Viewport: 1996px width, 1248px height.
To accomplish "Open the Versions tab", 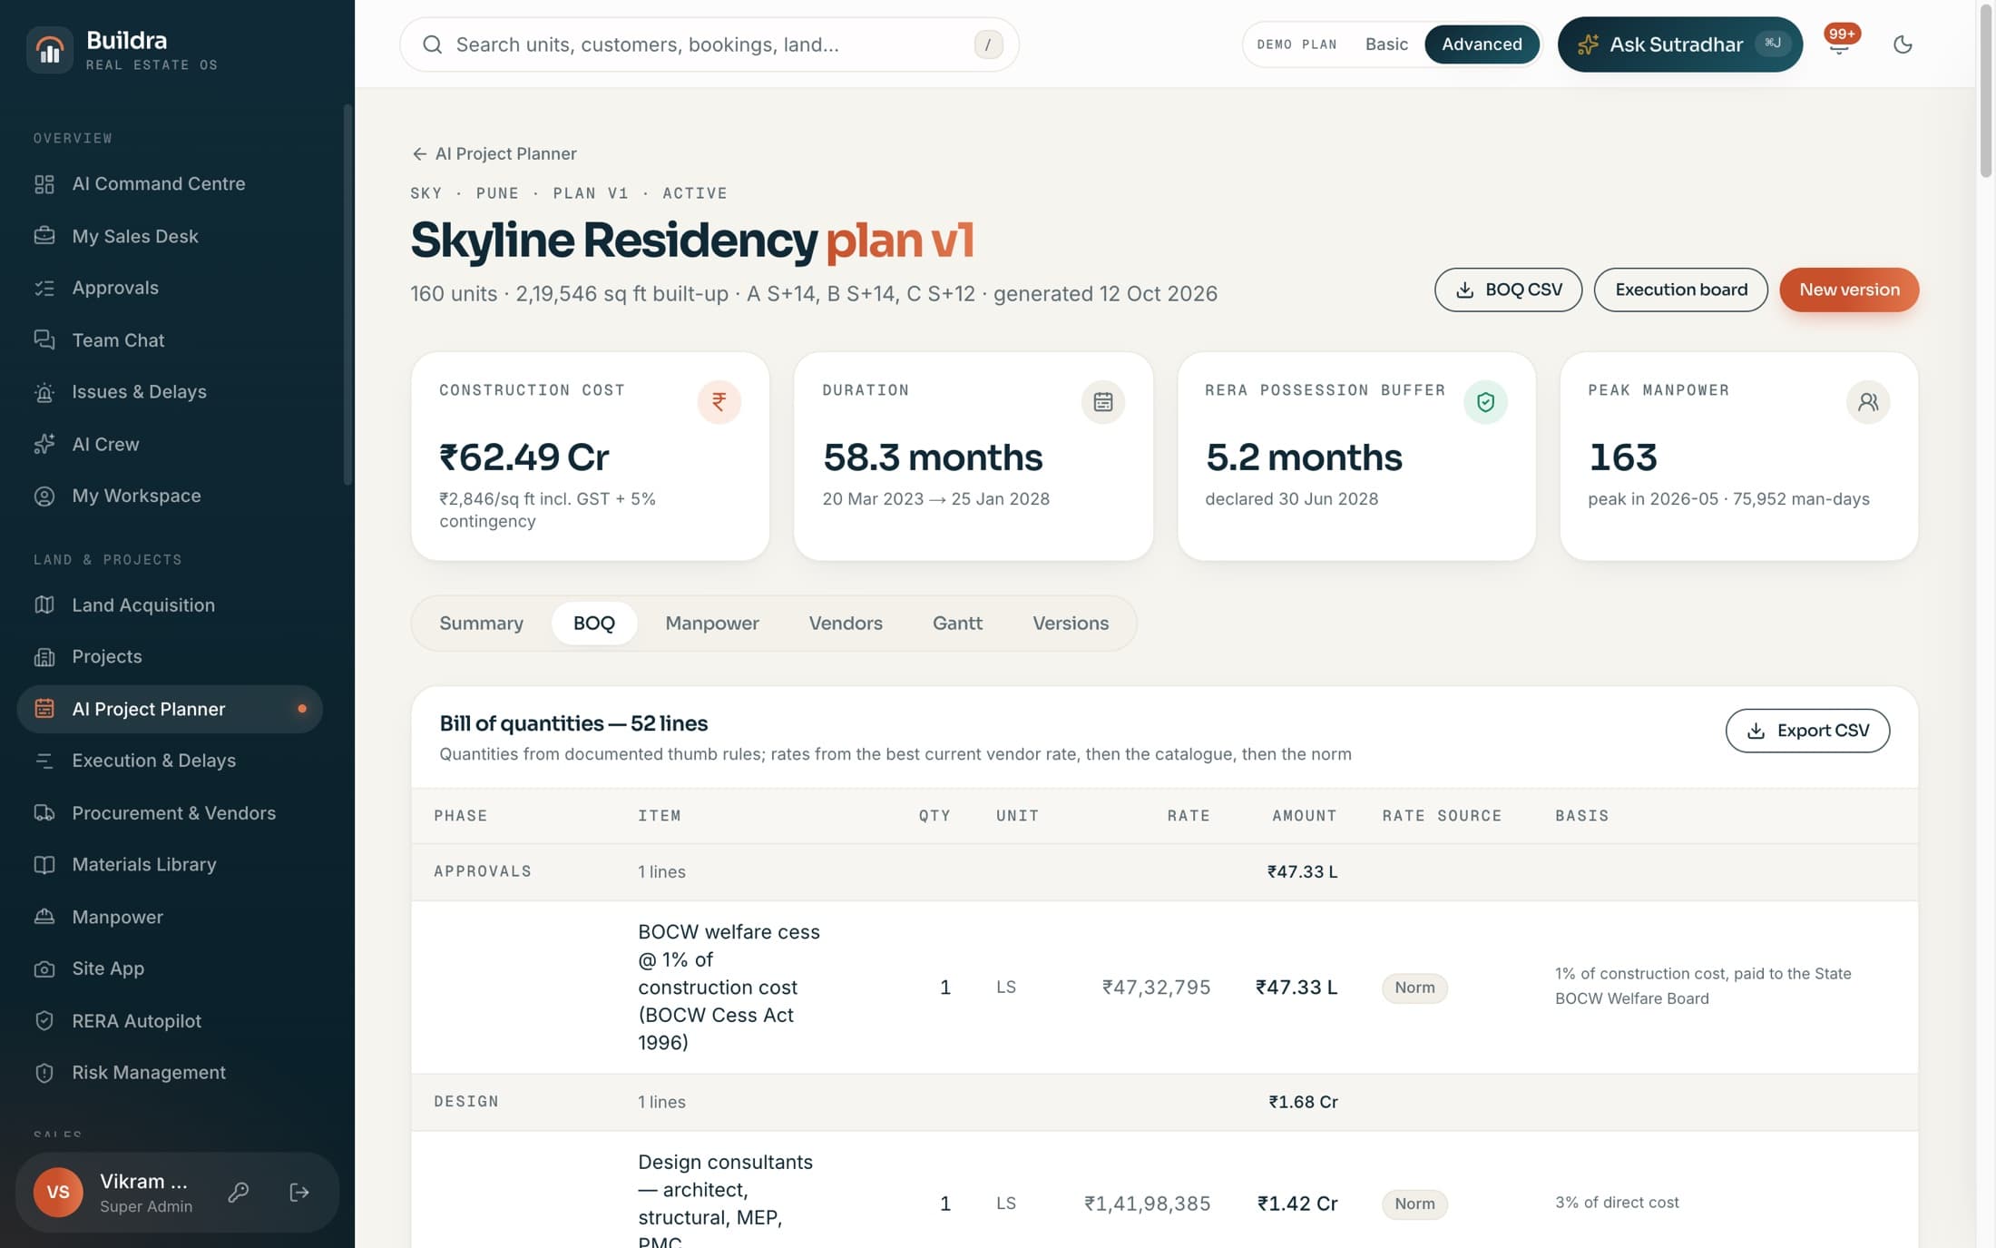I will click(x=1071, y=624).
